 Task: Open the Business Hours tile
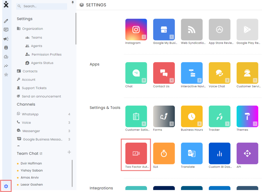point(192,117)
